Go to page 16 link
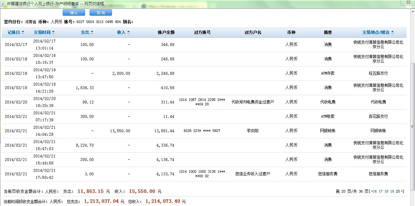Viewport: 415px width, 206px height. [x=374, y=192]
